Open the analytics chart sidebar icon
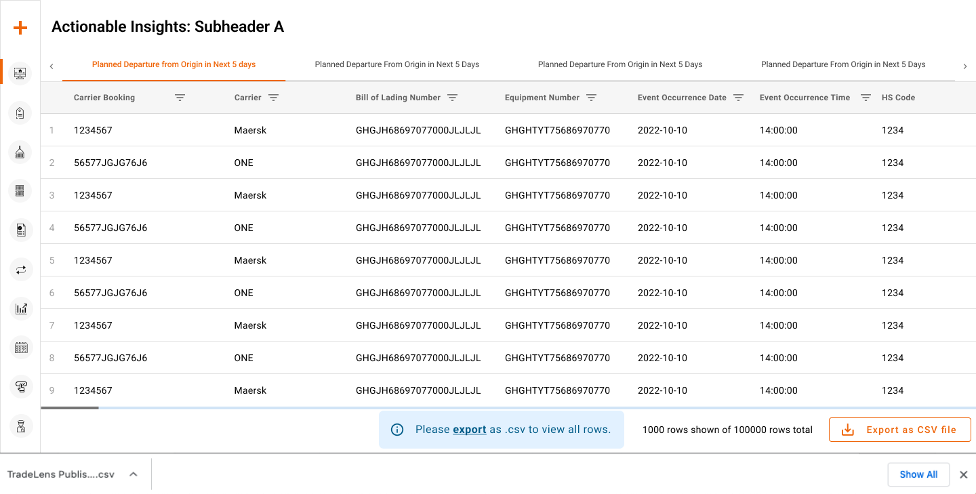The height and width of the screenshot is (494, 976). tap(20, 309)
